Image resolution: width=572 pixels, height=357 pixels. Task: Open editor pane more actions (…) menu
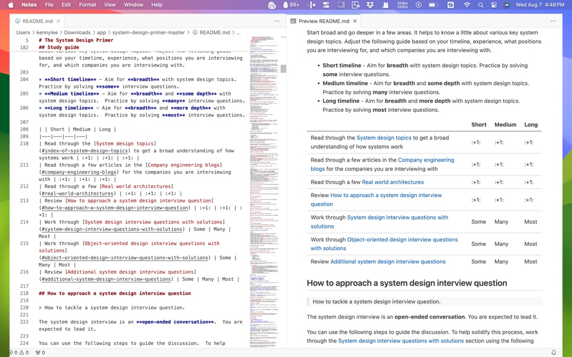(x=277, y=21)
